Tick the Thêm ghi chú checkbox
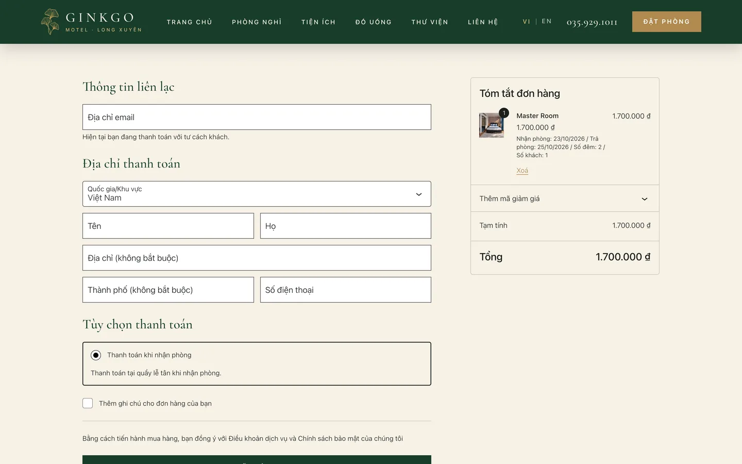742x464 pixels. click(x=88, y=403)
